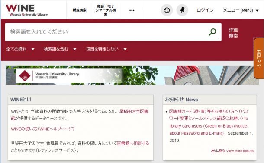The height and width of the screenshot is (163, 264).
Task: Open the orange HELP ? side tab
Action: pos(259,58)
